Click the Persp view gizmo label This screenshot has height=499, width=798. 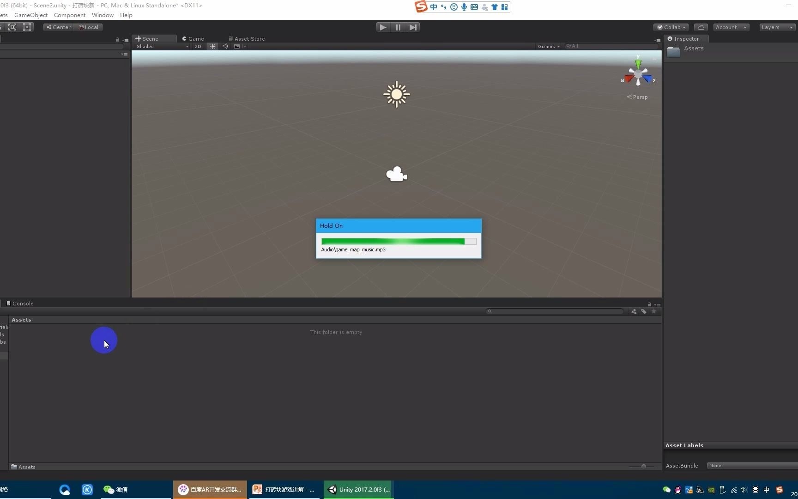(640, 97)
